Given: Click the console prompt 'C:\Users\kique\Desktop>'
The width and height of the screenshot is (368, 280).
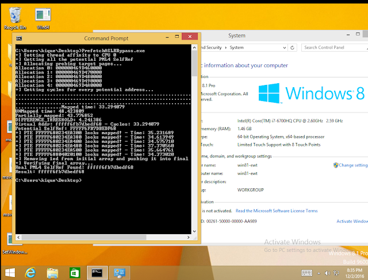Looking at the screenshot, I should [x=48, y=180].
